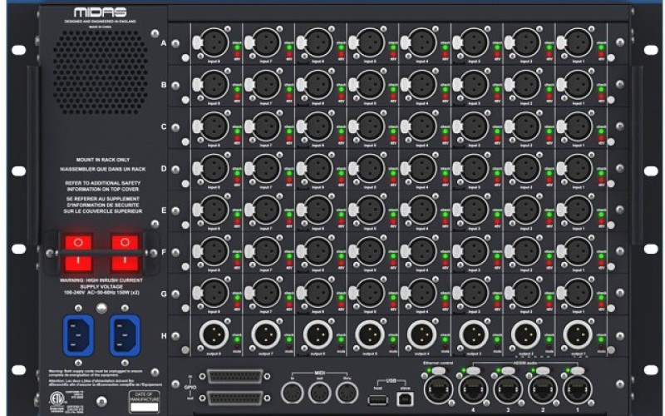Screen dimensions: 665x416
Task: Select the GPIO out D-sub connector
Action: 234,399
